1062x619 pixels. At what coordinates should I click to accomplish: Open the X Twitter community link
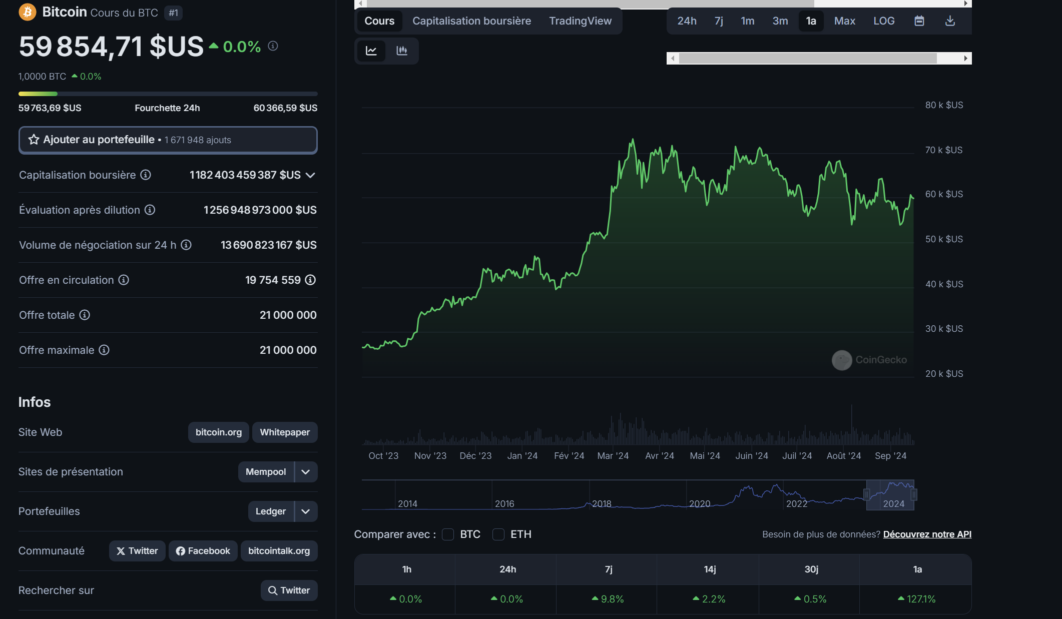tap(137, 551)
